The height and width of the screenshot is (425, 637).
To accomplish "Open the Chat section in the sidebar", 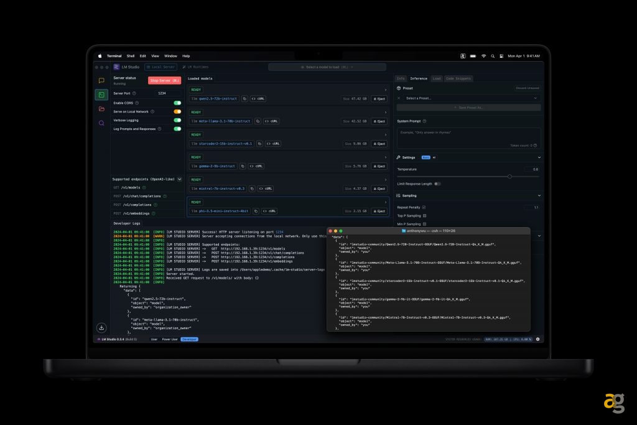I will pyautogui.click(x=101, y=80).
